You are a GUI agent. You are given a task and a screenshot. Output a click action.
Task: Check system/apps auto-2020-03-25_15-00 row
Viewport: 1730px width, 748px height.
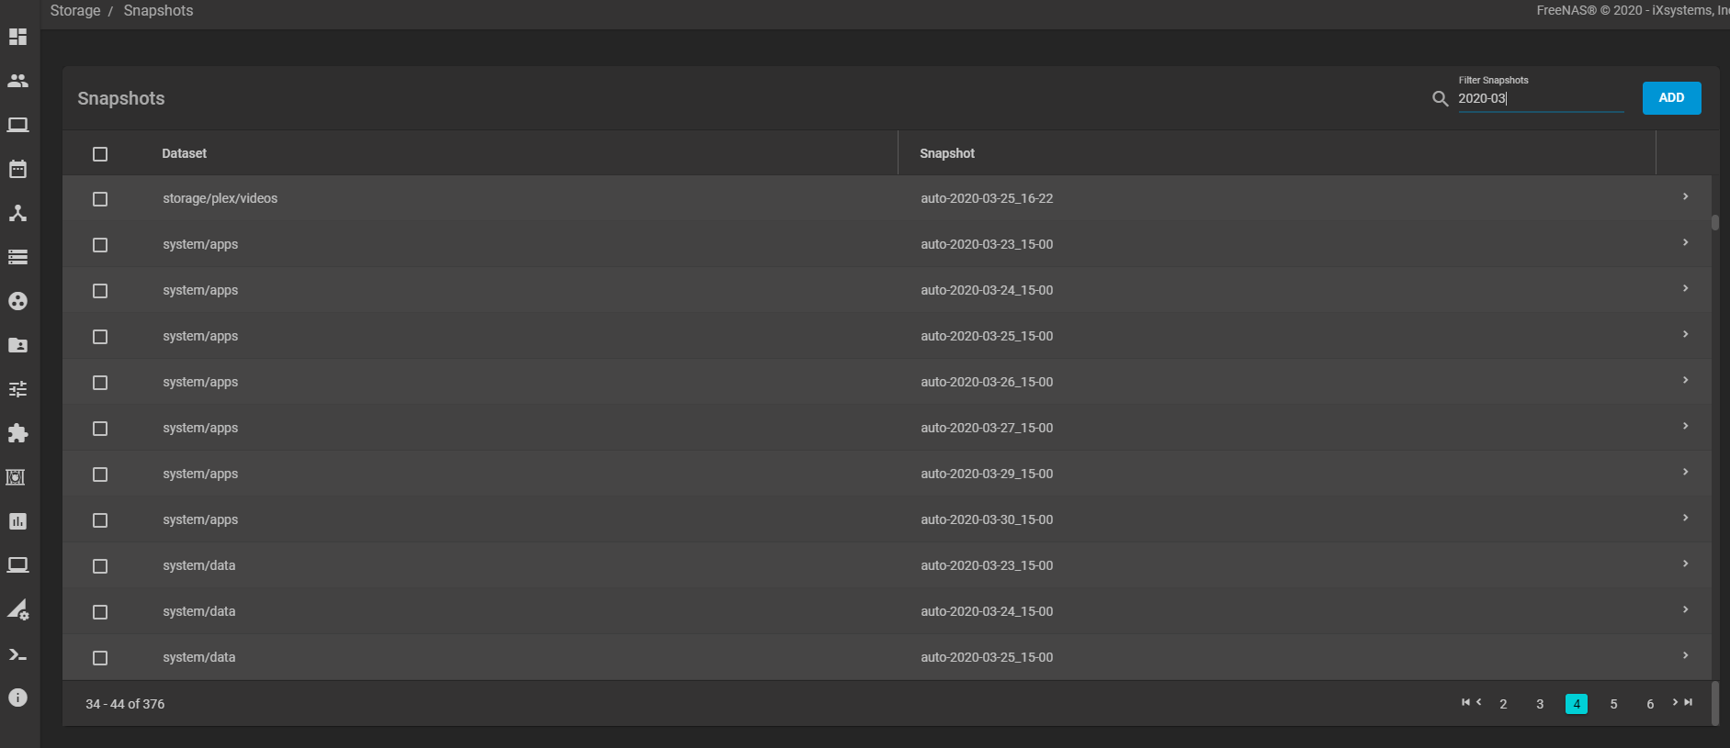100,337
